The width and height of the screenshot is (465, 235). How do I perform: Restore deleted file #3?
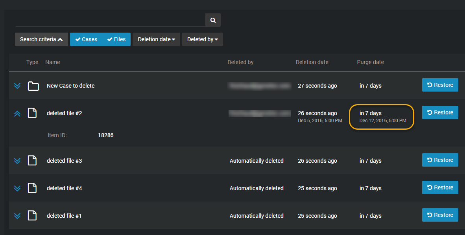click(x=440, y=160)
